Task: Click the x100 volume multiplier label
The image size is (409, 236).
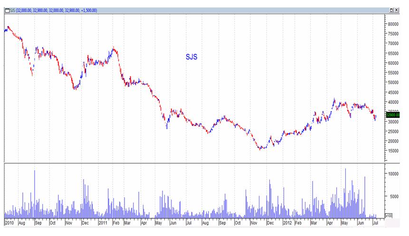Action: coord(388,215)
